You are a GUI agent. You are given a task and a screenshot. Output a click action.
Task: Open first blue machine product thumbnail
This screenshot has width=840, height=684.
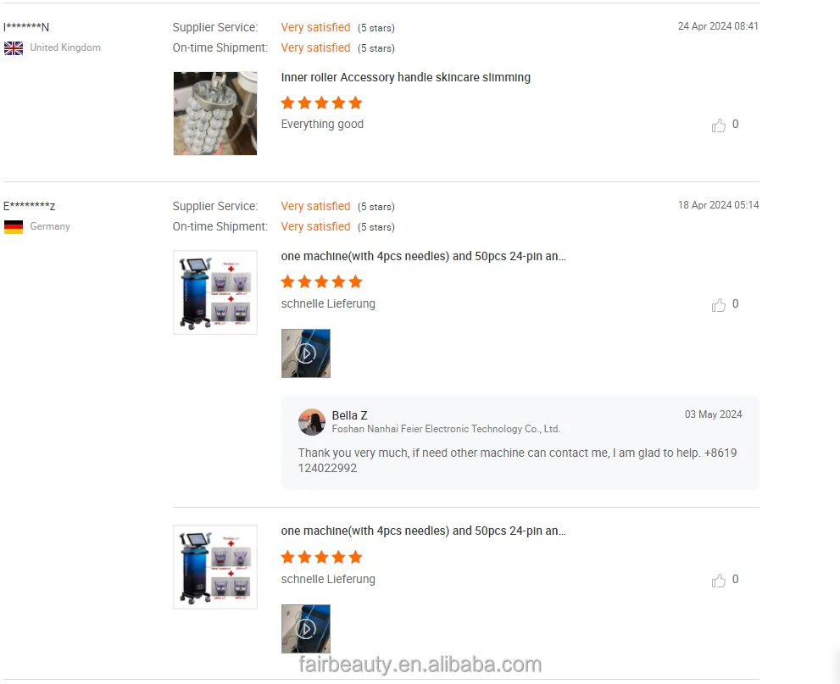[x=215, y=292]
